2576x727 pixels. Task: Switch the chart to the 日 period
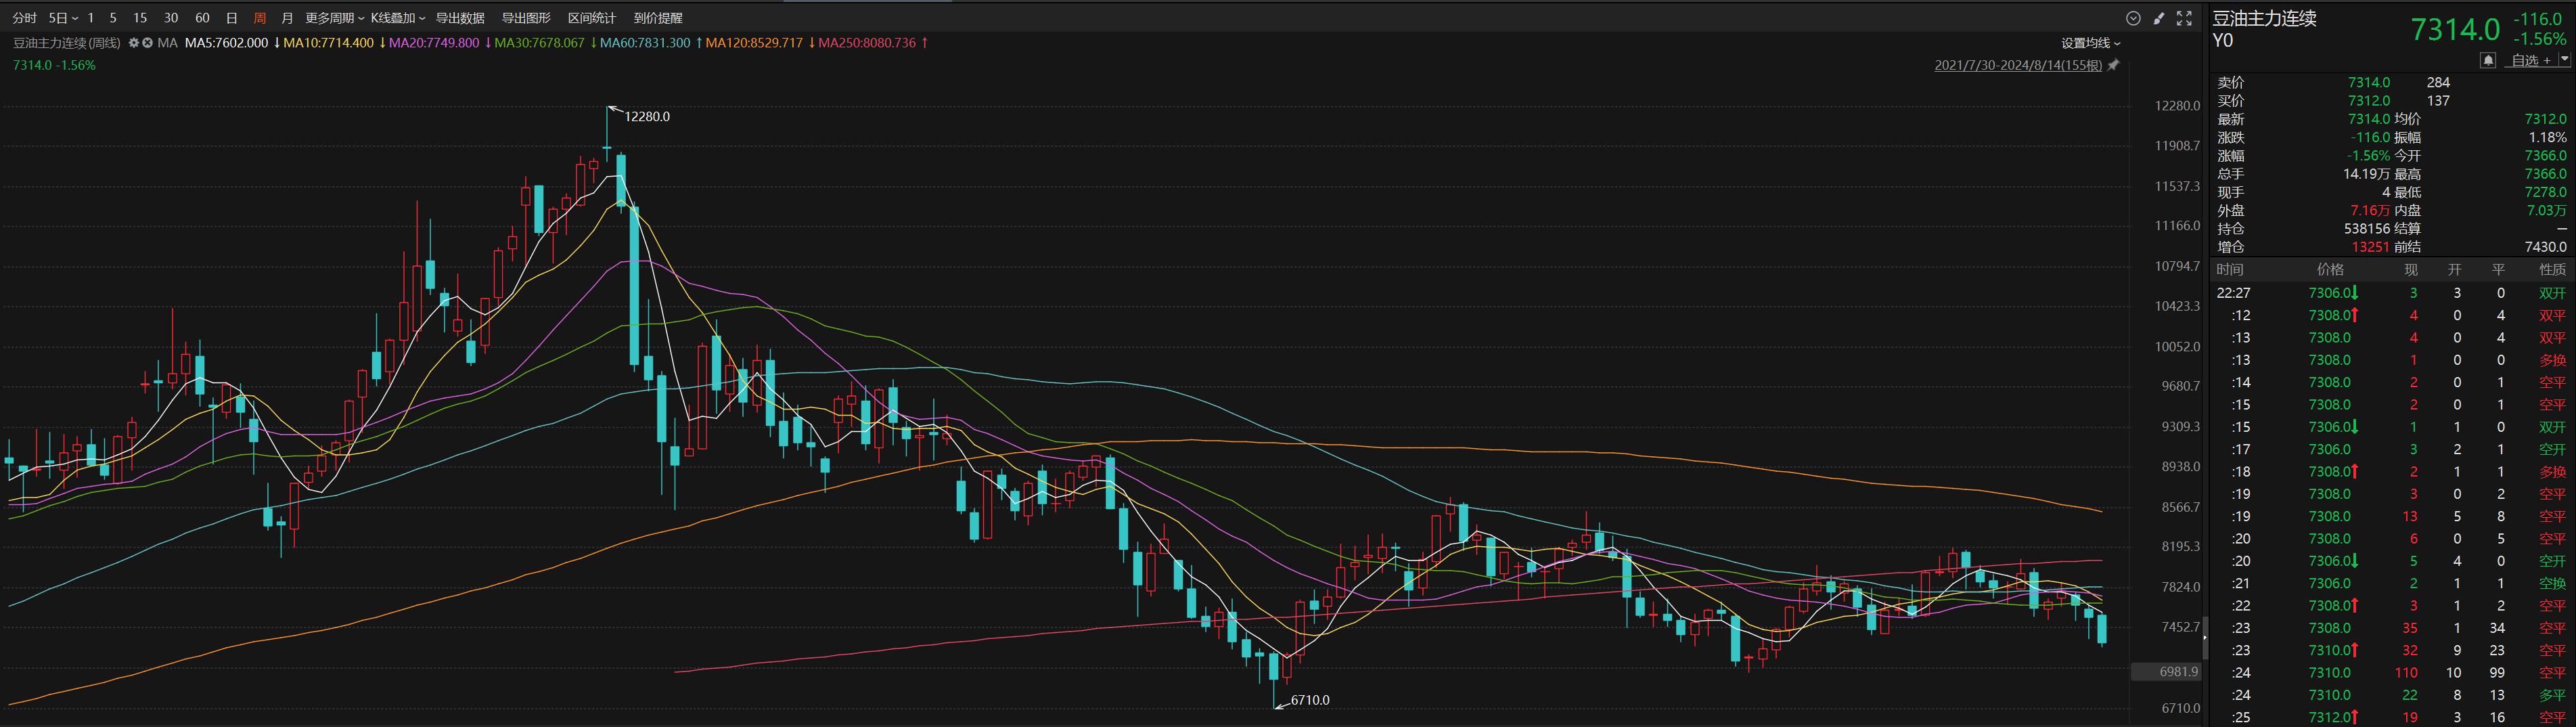tap(232, 18)
